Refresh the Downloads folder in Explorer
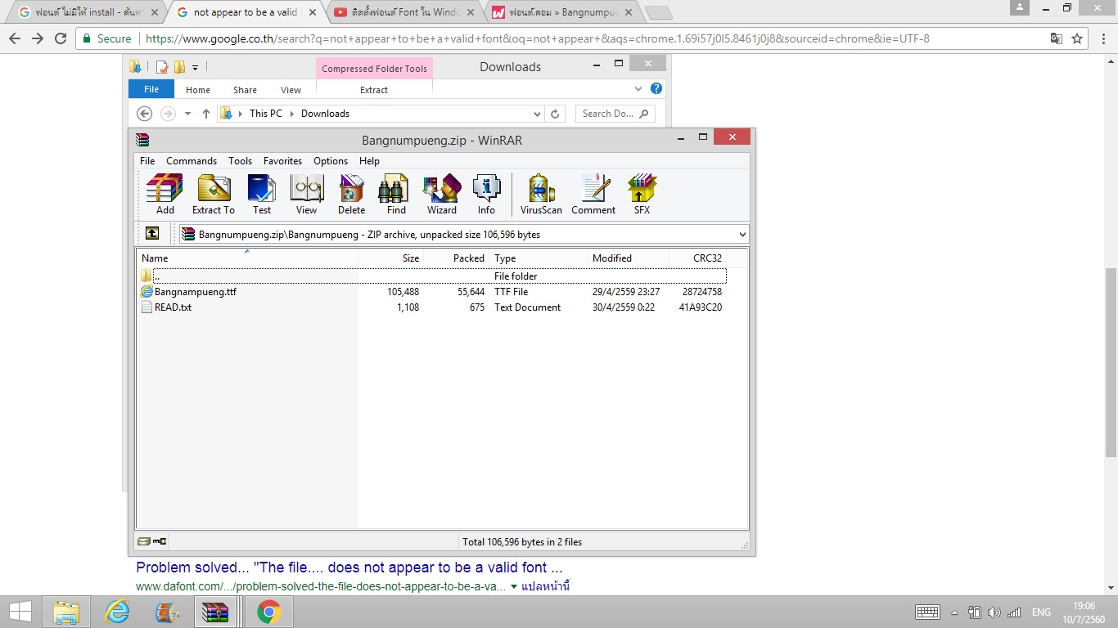This screenshot has width=1118, height=628. tap(555, 114)
